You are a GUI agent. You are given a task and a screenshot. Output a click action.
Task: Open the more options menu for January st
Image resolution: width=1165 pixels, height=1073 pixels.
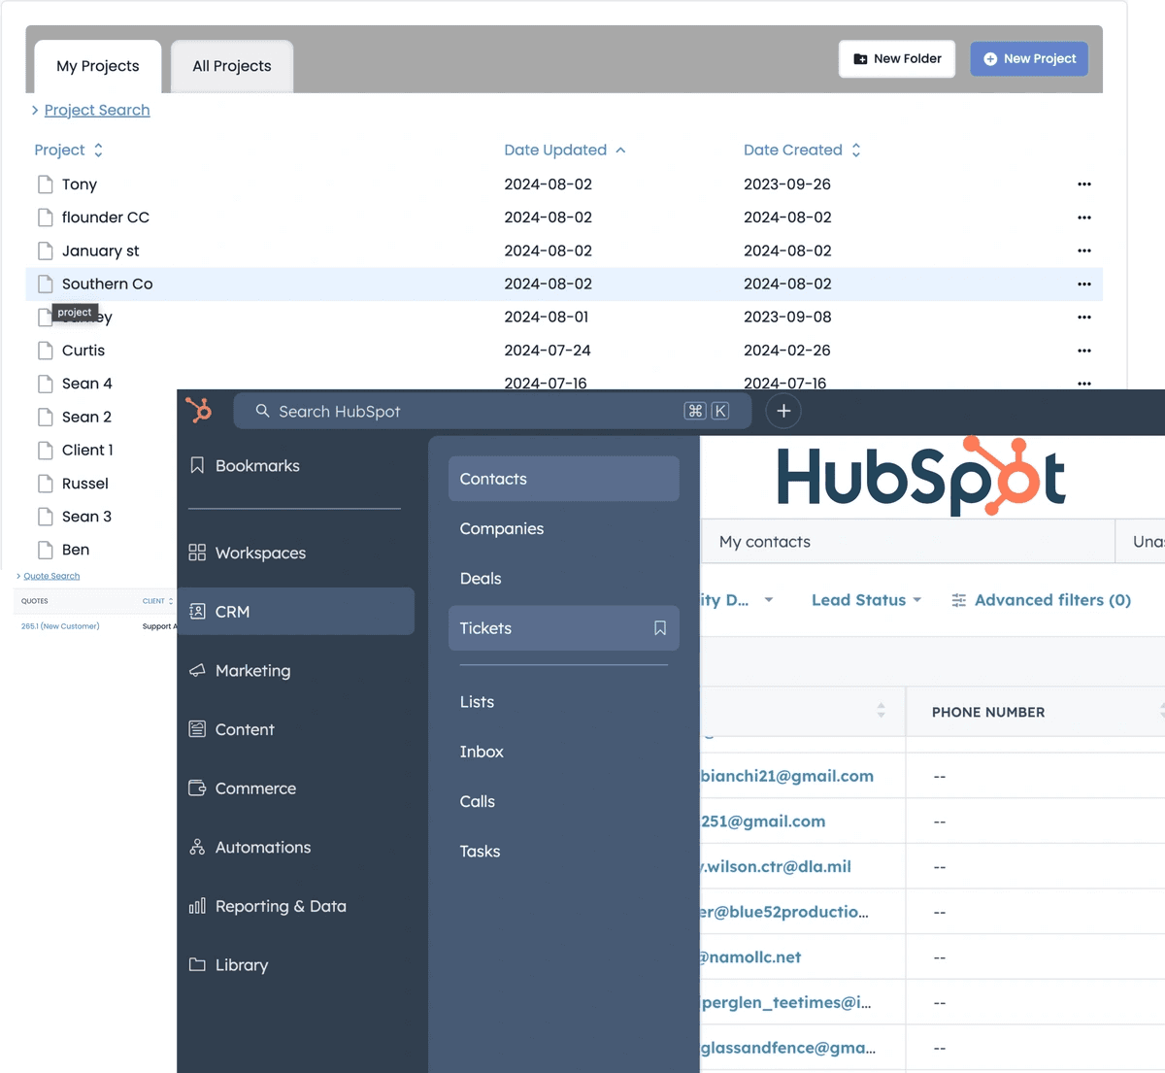coord(1084,251)
